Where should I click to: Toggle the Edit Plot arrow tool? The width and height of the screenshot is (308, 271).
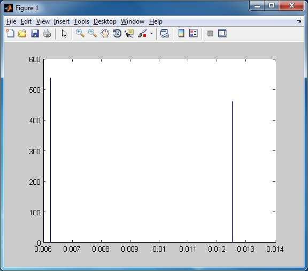pyautogui.click(x=64, y=33)
